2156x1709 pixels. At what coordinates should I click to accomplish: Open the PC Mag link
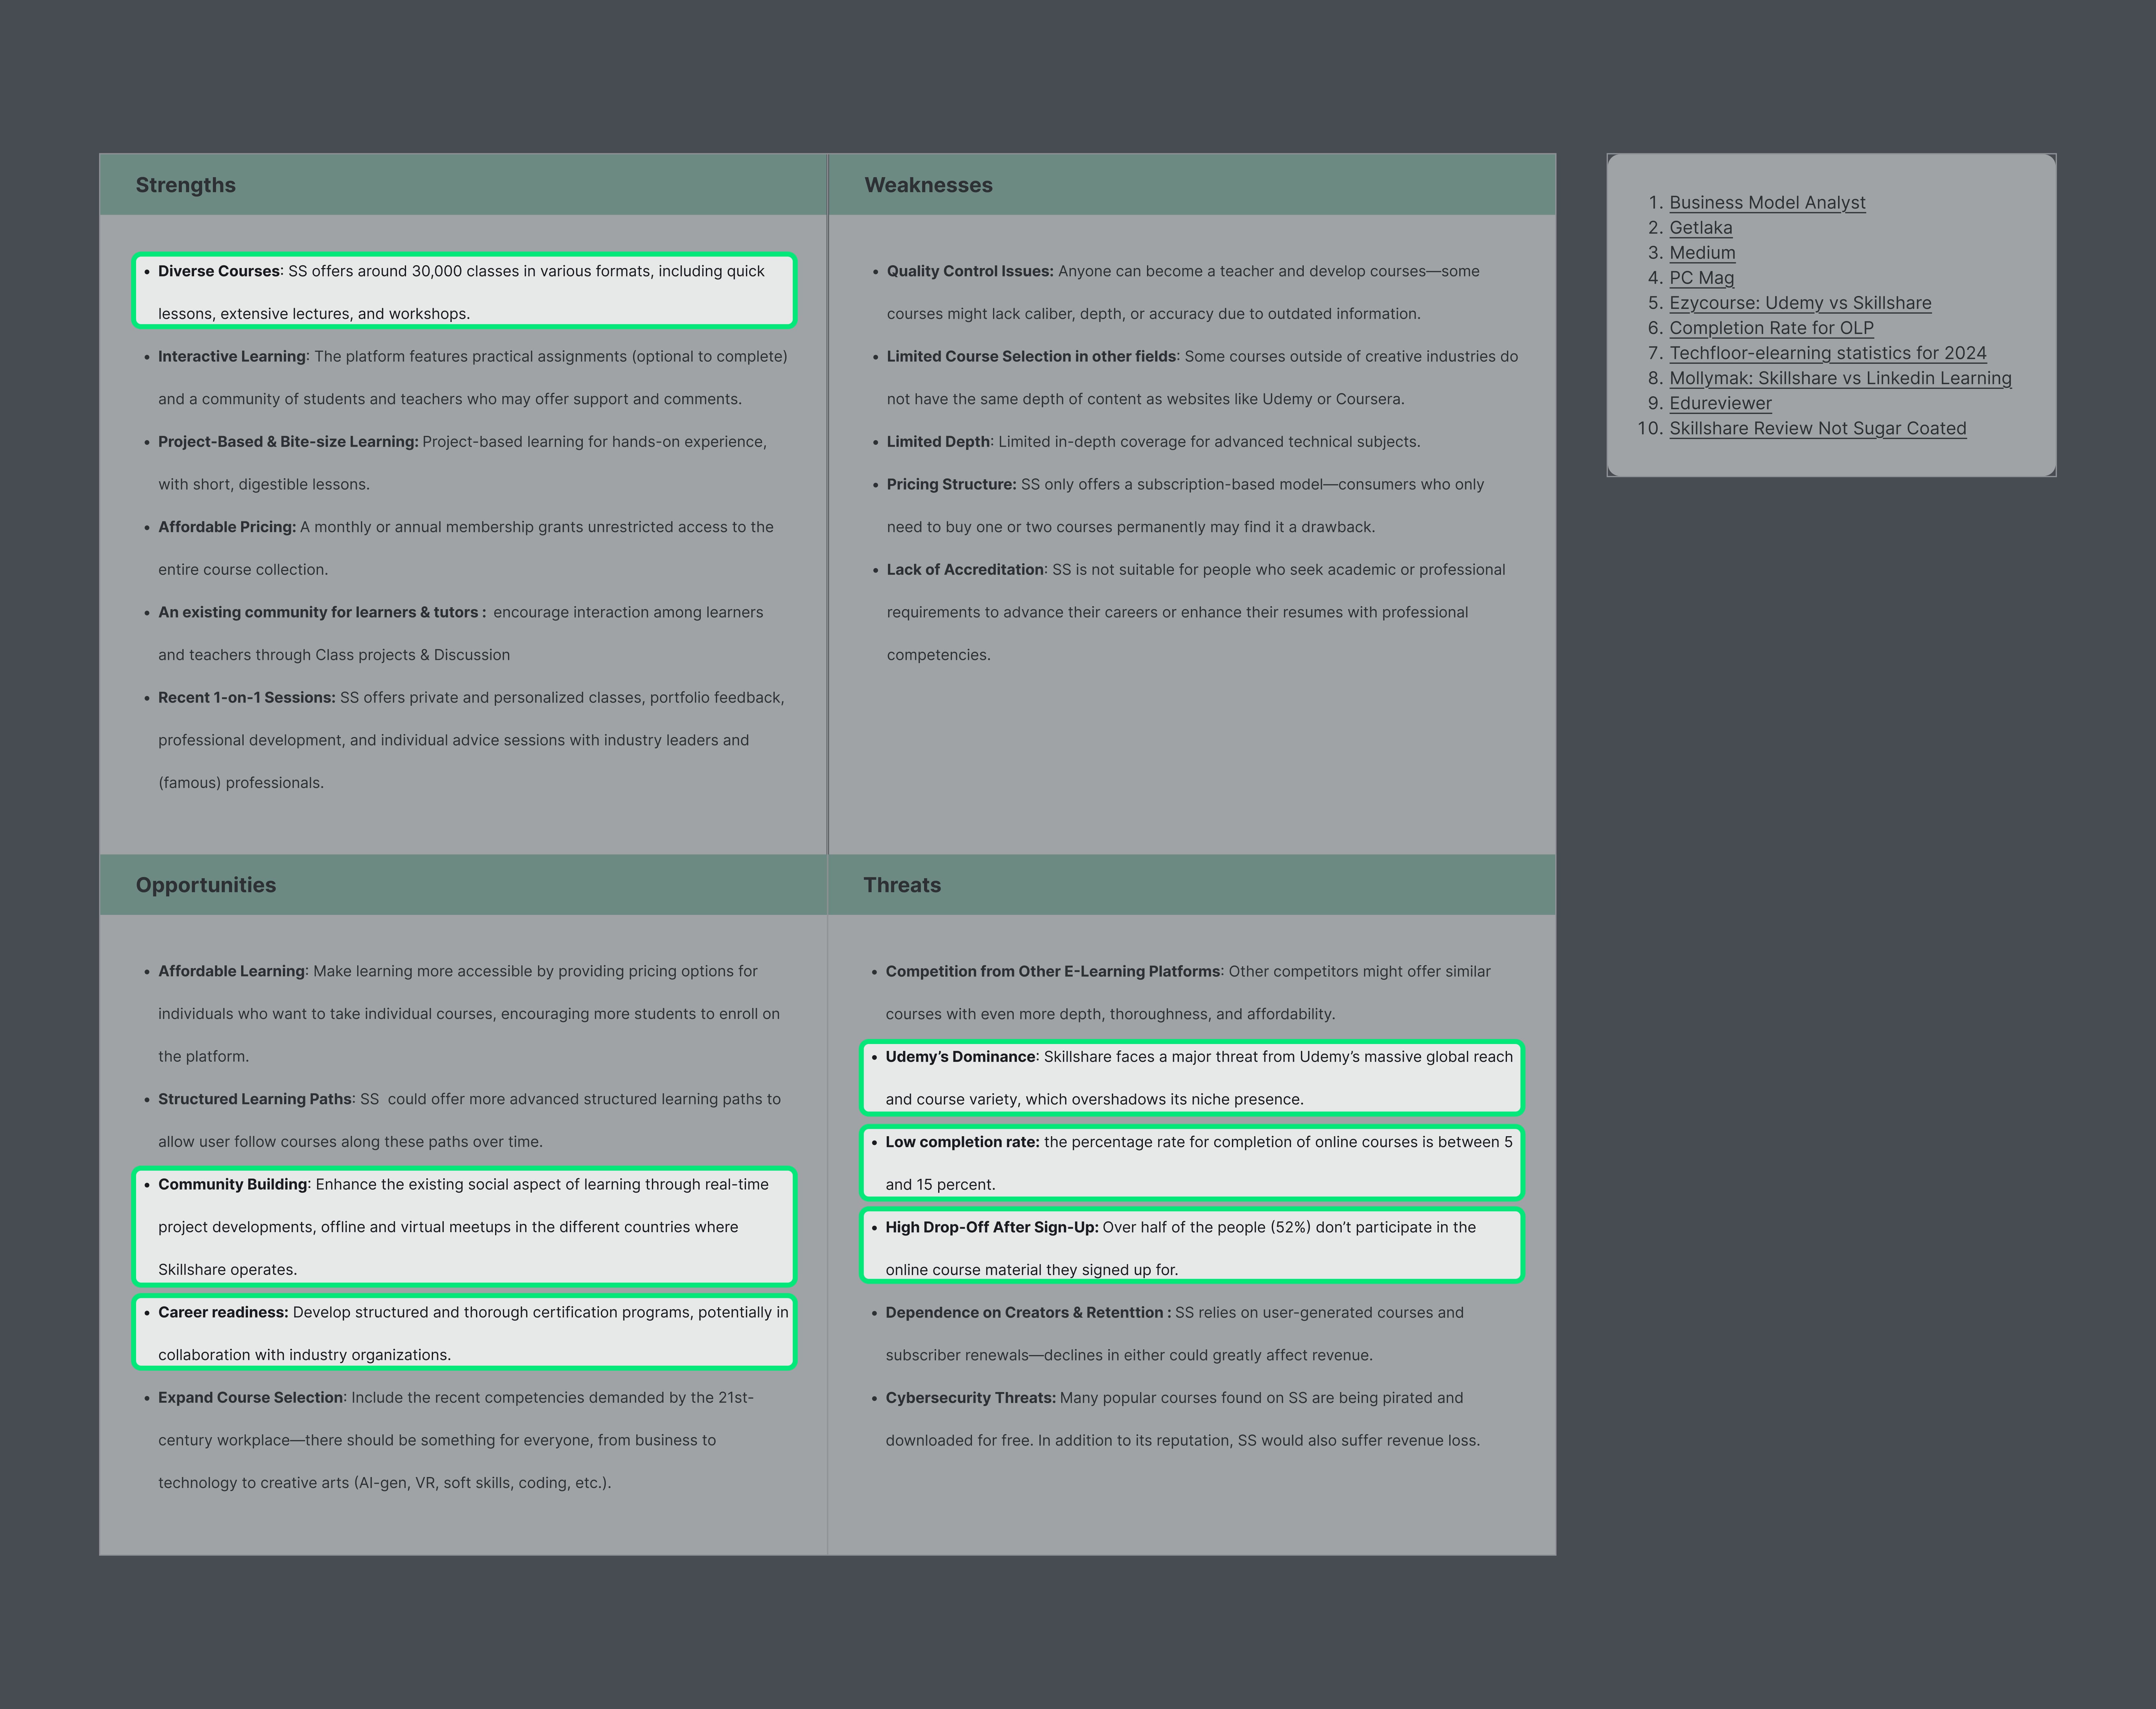coord(1701,278)
